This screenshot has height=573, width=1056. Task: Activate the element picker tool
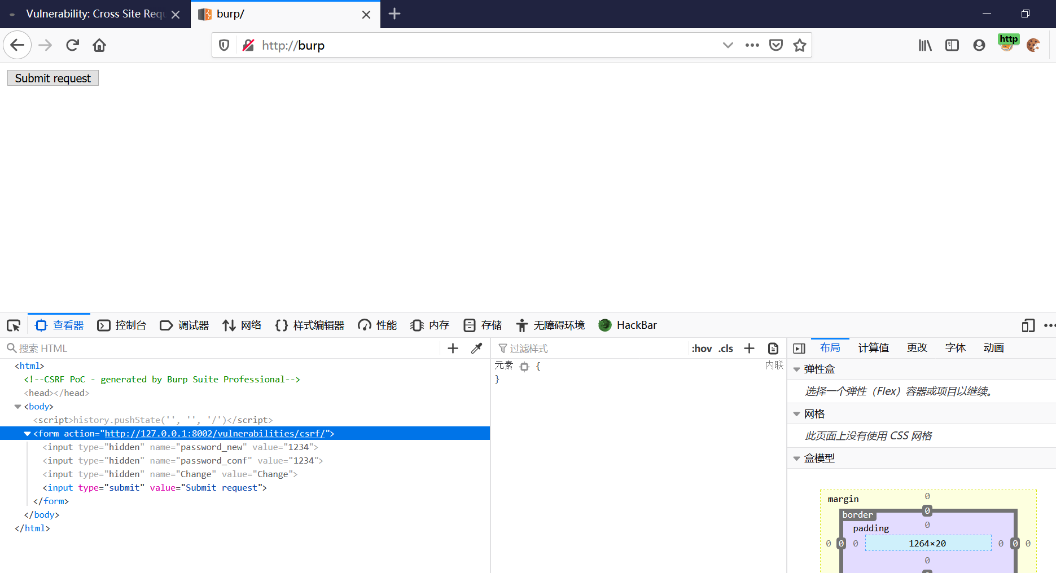pyautogui.click(x=14, y=325)
